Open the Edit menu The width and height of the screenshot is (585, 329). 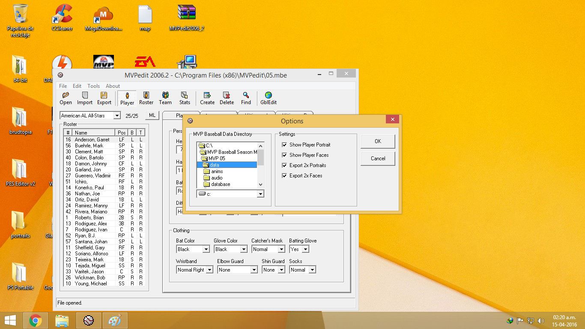(77, 86)
